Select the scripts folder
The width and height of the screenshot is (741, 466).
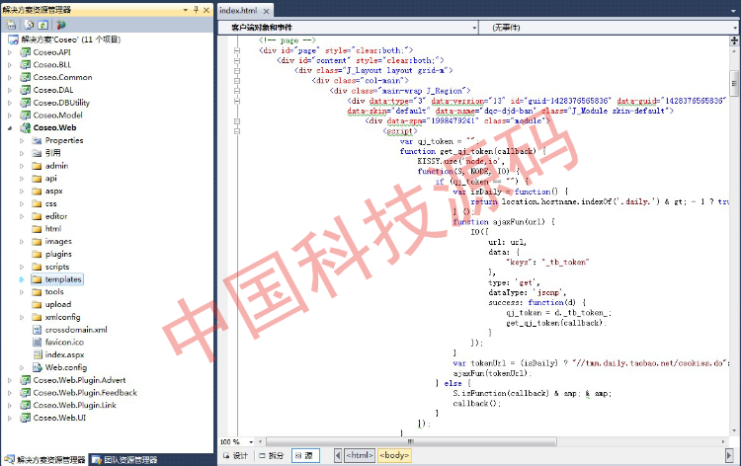click(57, 267)
